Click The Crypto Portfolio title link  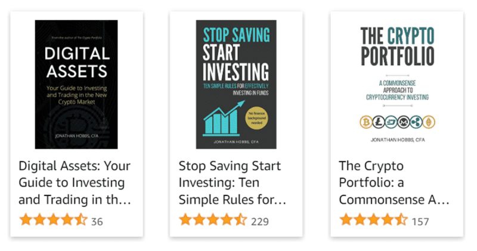(x=394, y=182)
